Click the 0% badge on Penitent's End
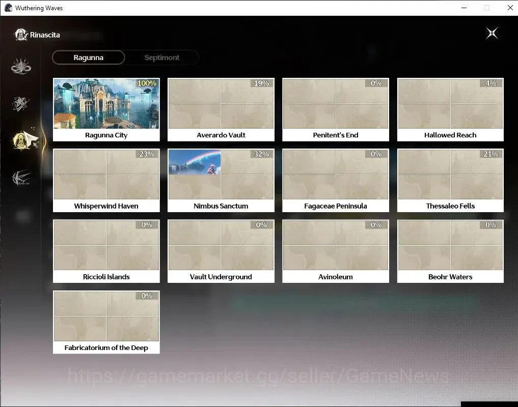 [x=376, y=83]
